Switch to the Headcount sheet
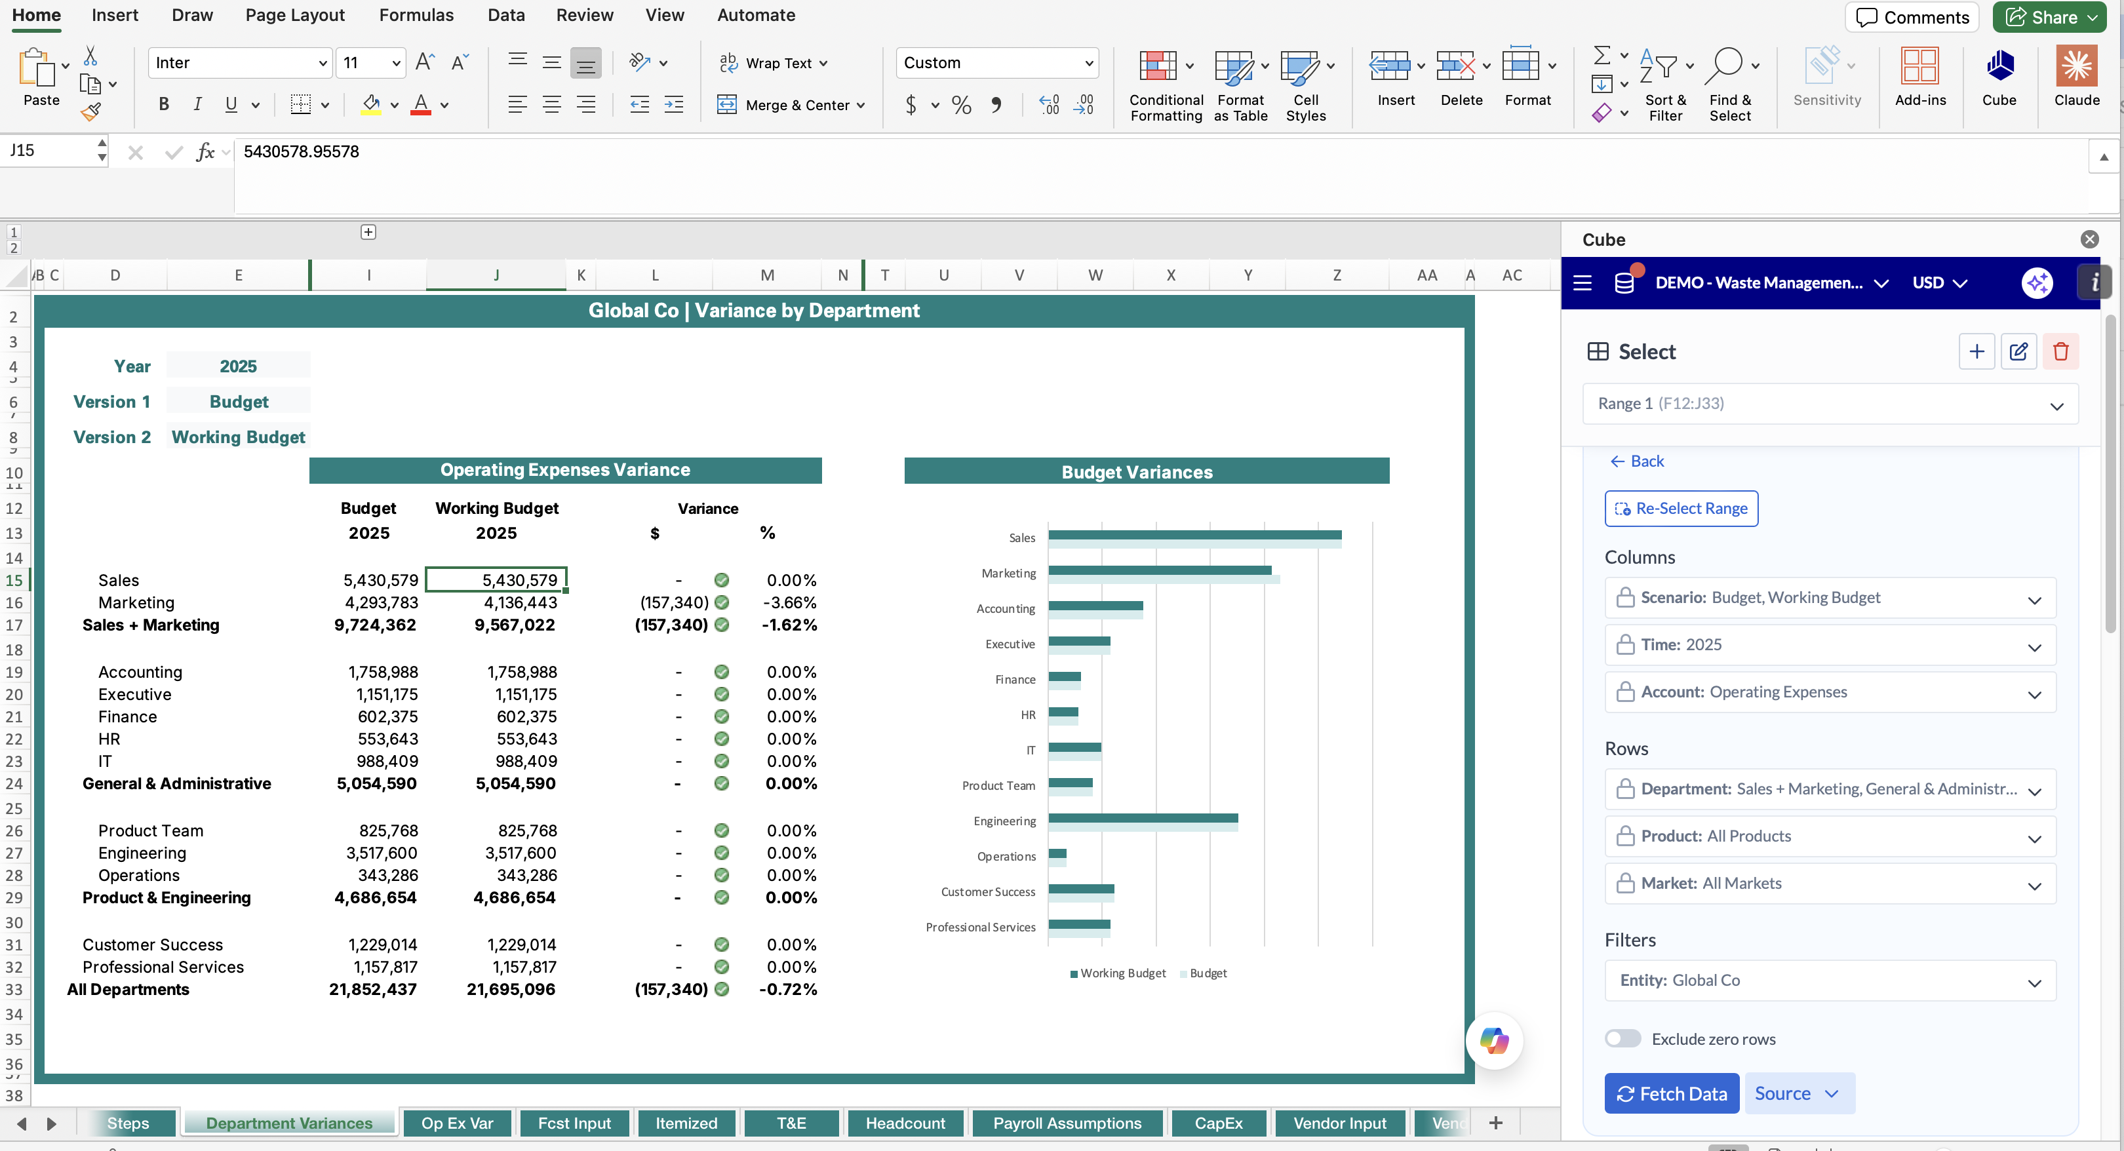 tap(905, 1123)
